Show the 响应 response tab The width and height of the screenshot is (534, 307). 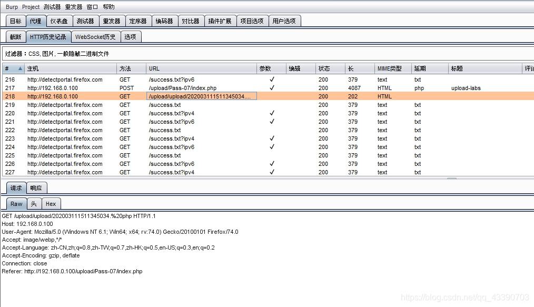coord(36,188)
